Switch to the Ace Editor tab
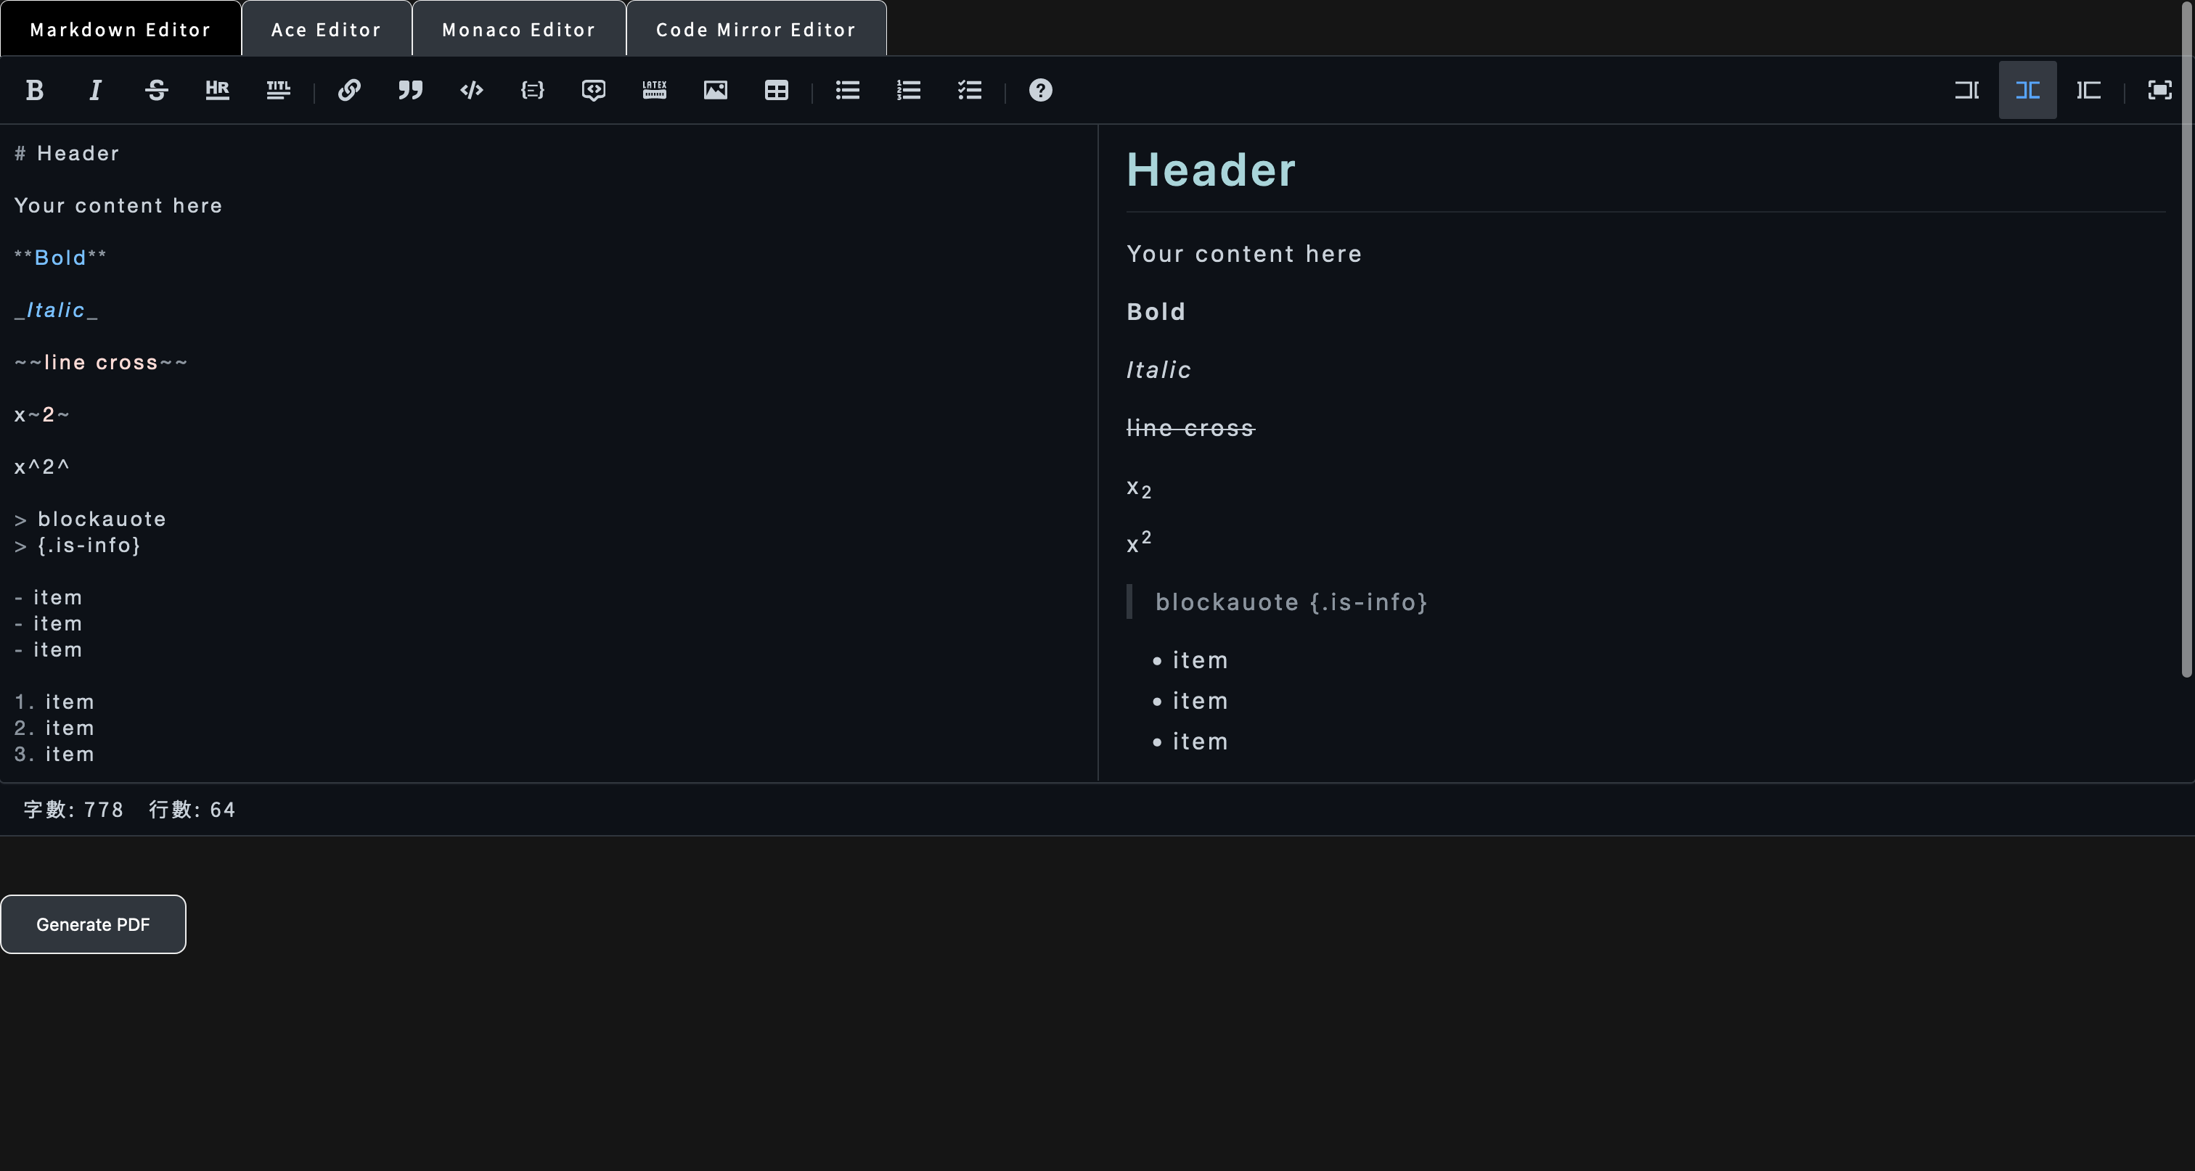 pyautogui.click(x=327, y=29)
